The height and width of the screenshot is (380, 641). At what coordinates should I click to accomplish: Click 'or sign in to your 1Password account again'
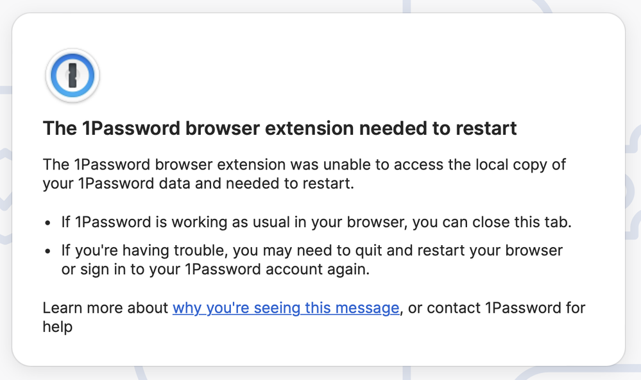(x=216, y=269)
